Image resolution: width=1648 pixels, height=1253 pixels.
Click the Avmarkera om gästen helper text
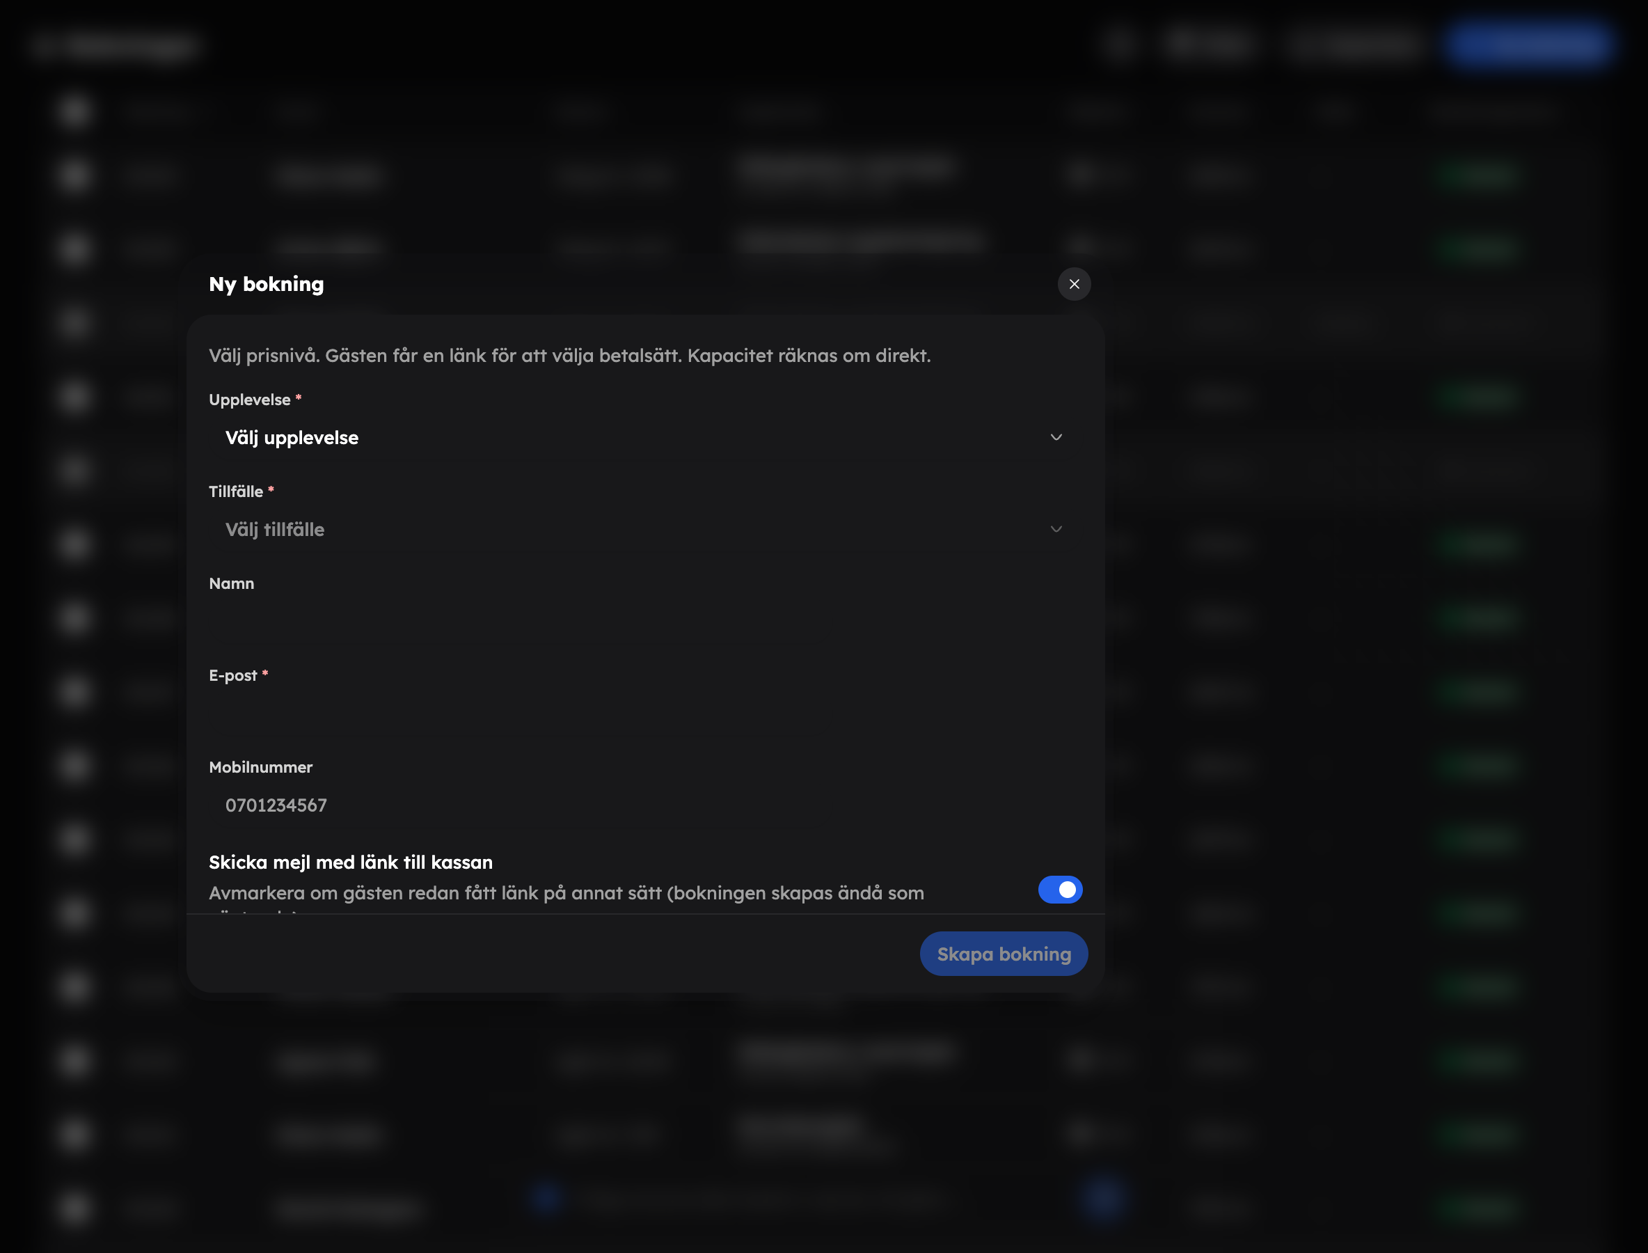566,894
